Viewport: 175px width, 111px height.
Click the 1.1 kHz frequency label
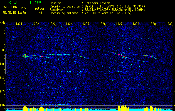click(x=3, y=36)
